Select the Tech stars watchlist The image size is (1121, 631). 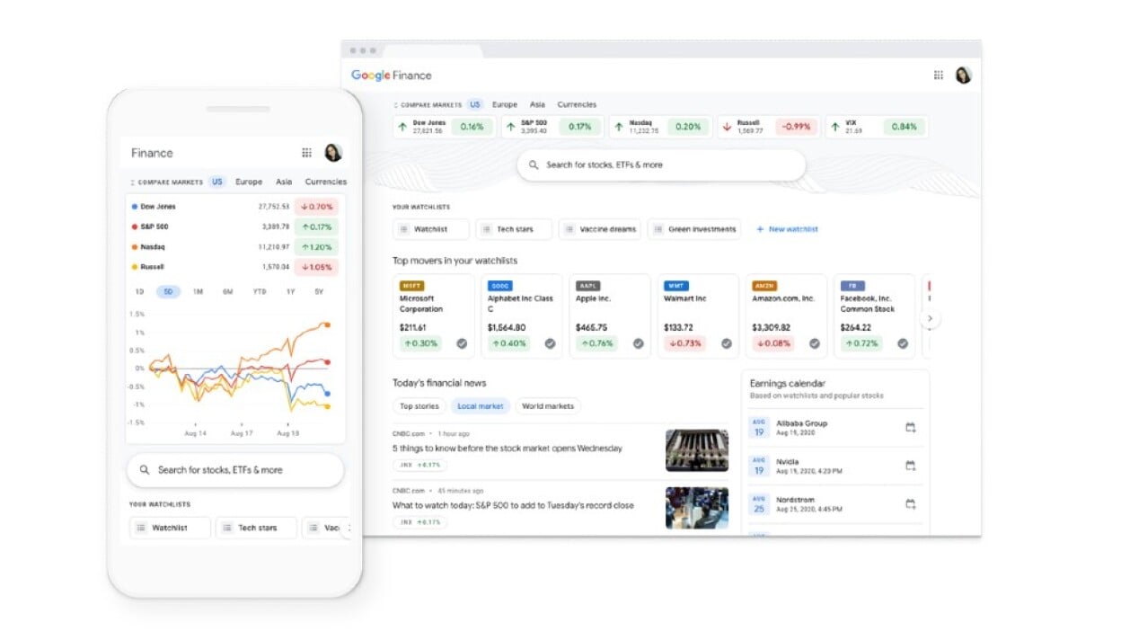pyautogui.click(x=513, y=228)
